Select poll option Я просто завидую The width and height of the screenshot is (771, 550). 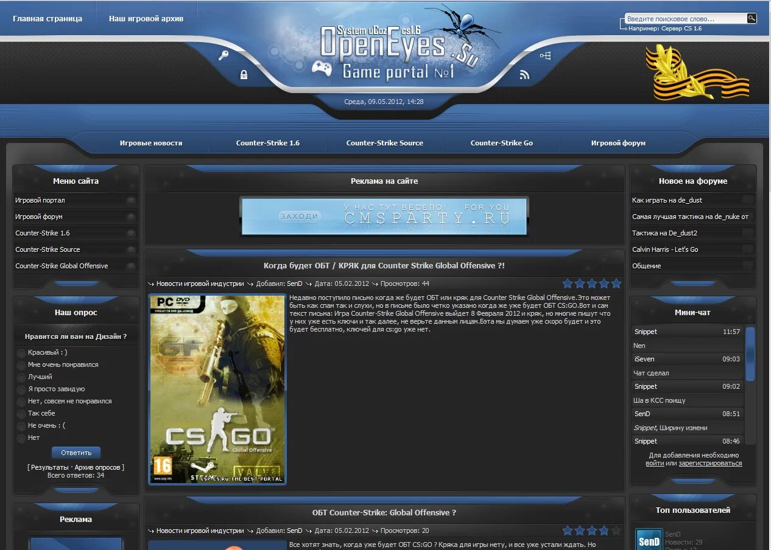[x=21, y=389]
